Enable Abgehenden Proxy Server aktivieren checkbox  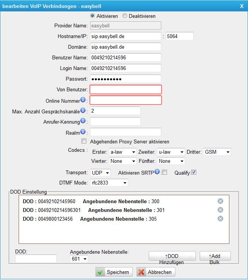84,142
